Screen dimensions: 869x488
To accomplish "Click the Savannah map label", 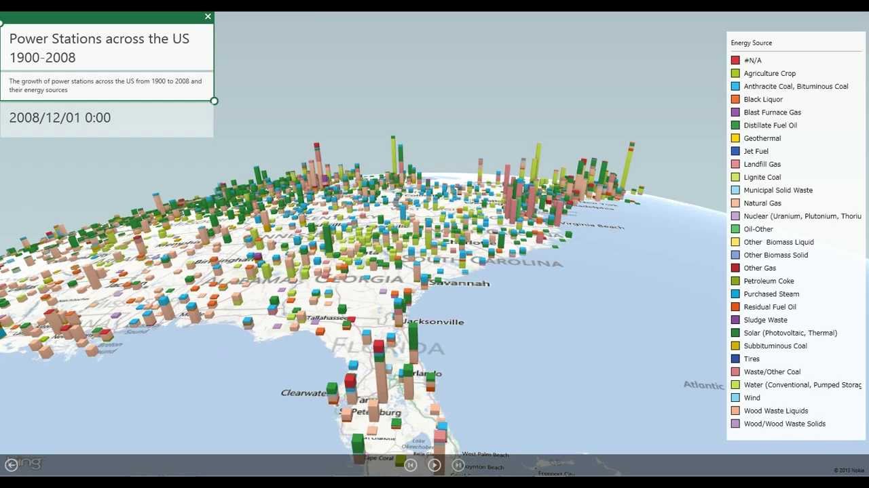I will click(460, 283).
